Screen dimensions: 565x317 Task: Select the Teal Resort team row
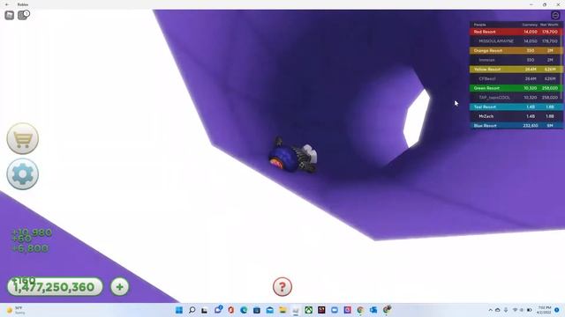[516, 107]
